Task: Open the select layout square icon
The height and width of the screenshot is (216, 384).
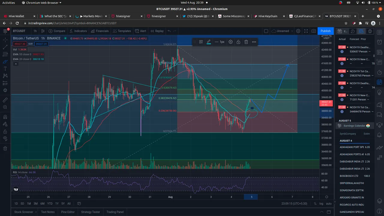Action: (x=266, y=31)
